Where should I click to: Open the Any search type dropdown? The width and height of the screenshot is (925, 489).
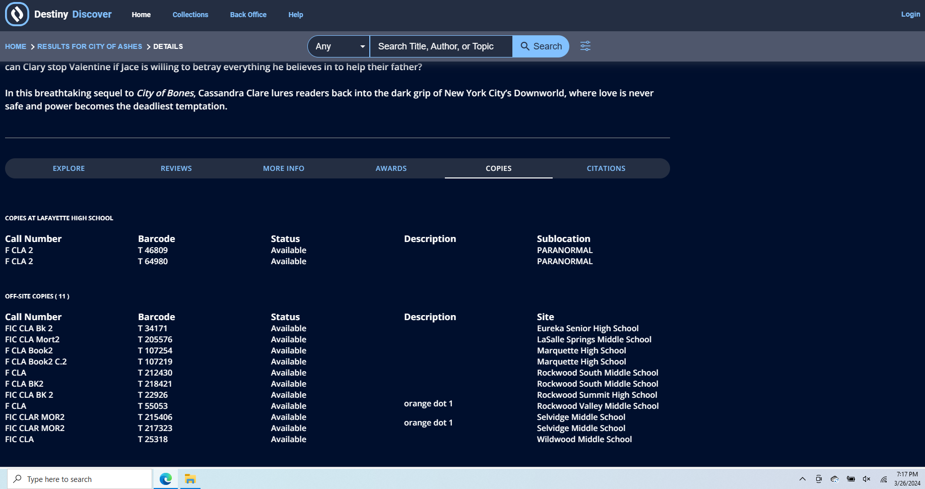pos(339,46)
